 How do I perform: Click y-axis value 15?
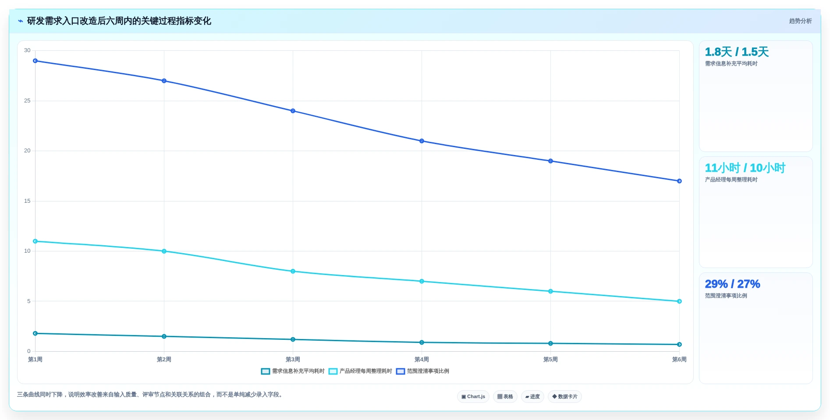(x=27, y=201)
